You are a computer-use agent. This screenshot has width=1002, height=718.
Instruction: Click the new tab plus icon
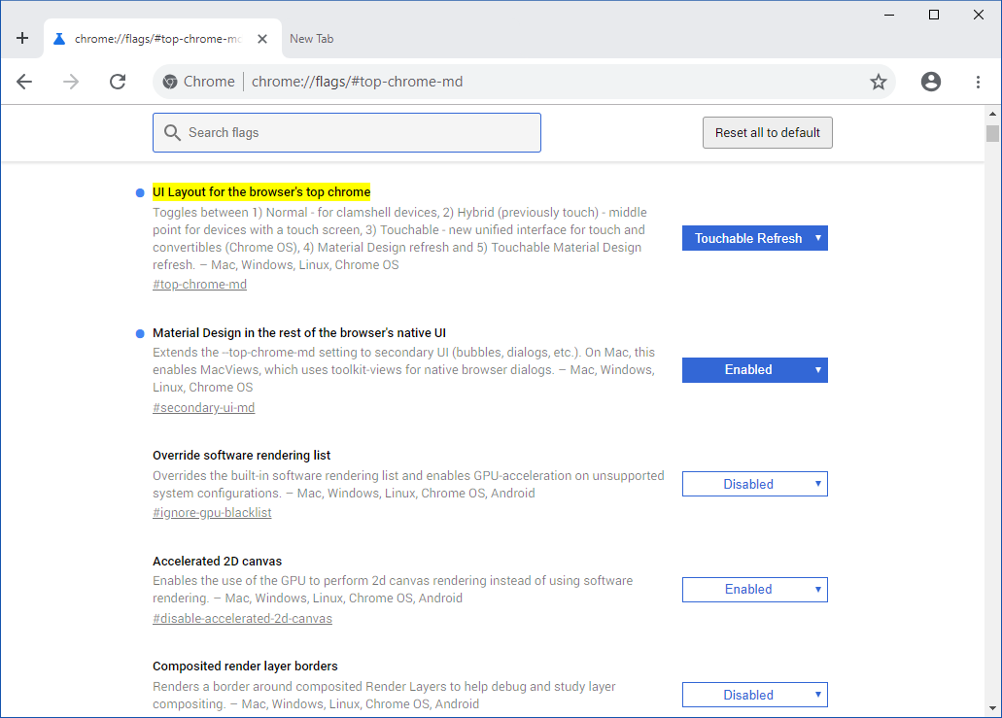(22, 39)
